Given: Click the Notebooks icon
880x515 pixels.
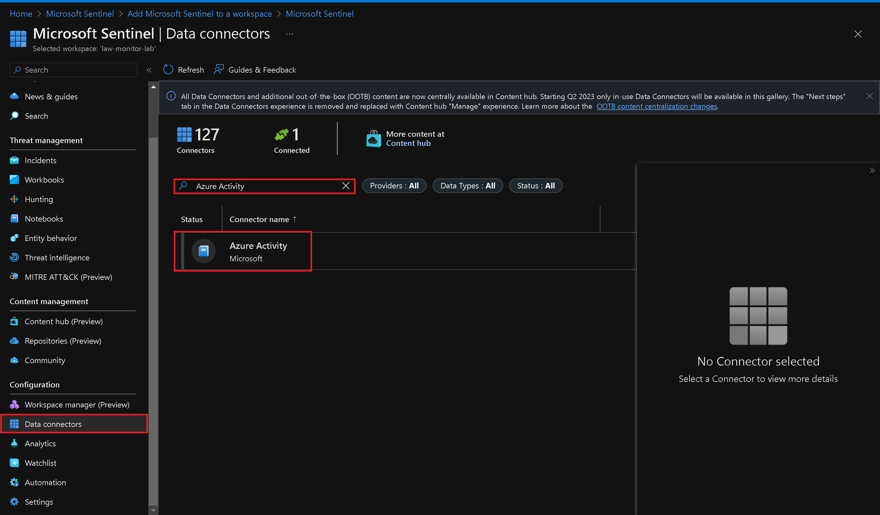Looking at the screenshot, I should click(14, 218).
